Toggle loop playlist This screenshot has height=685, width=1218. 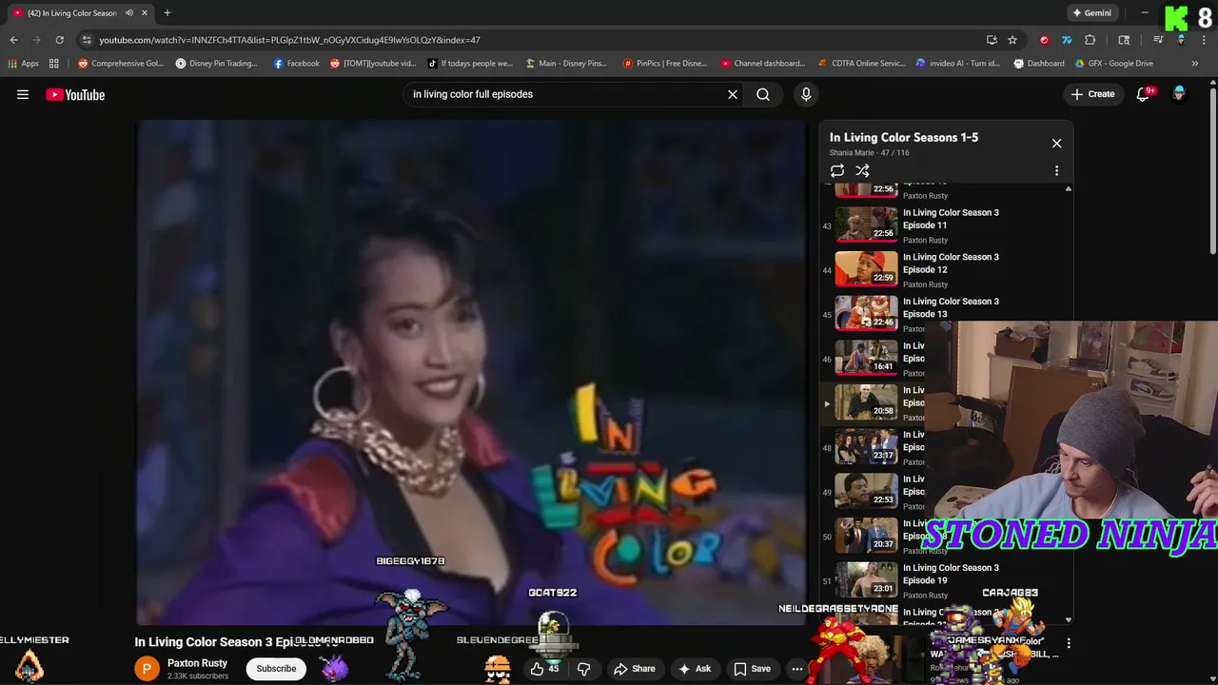coord(837,171)
